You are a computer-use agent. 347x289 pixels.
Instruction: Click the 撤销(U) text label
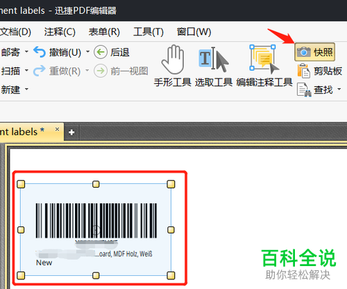pos(65,52)
